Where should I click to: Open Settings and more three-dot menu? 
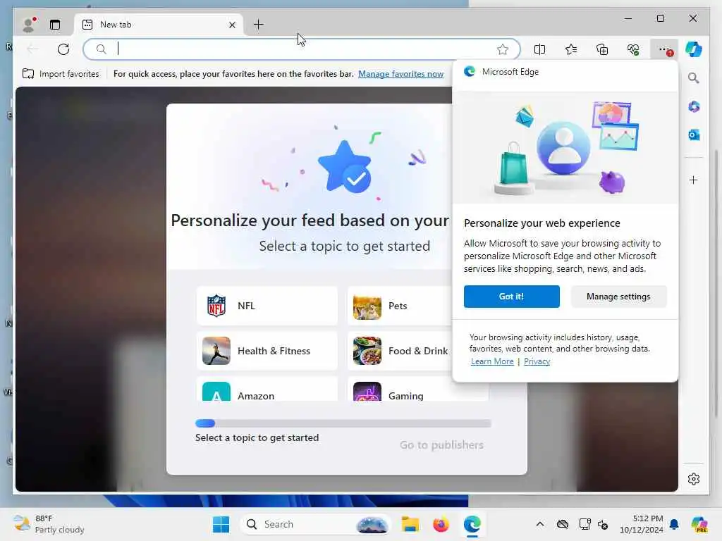[x=664, y=49]
